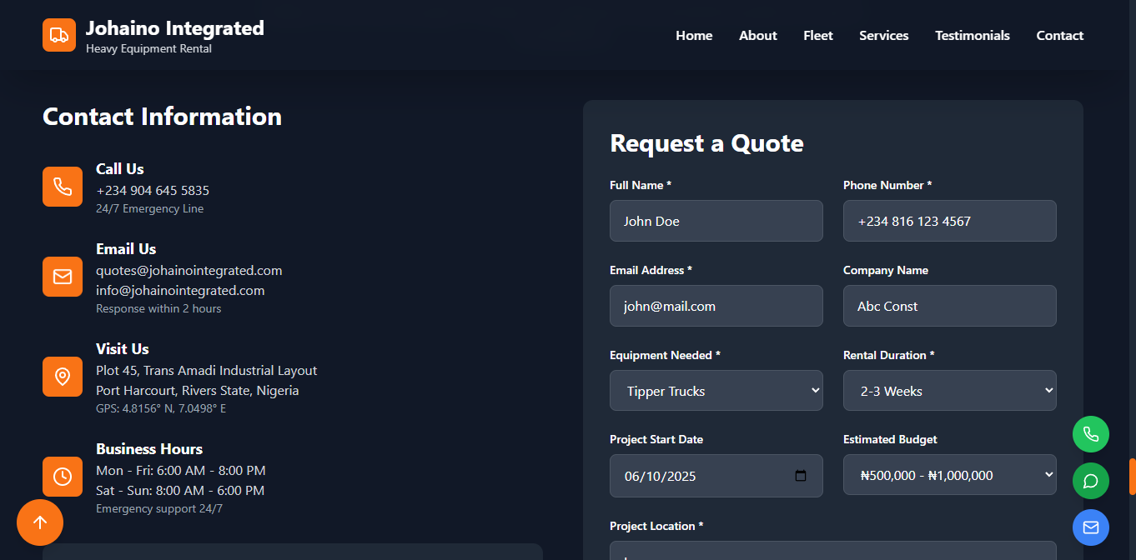Open the Project Start Date calendar picker

[800, 475]
